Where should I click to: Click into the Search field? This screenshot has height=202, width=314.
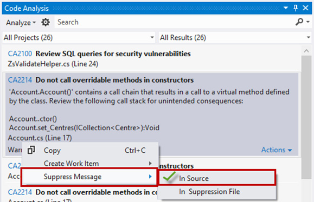coord(174,22)
